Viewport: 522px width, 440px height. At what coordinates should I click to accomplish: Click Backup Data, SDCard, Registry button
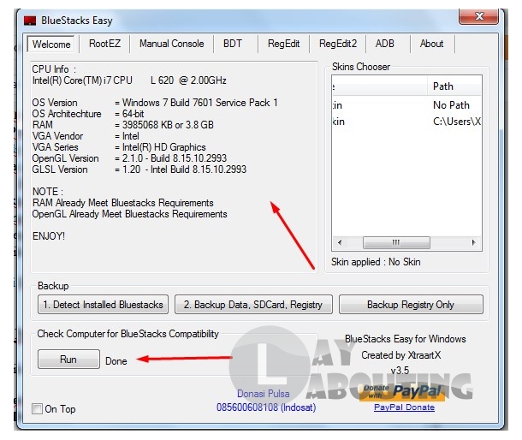(x=253, y=305)
